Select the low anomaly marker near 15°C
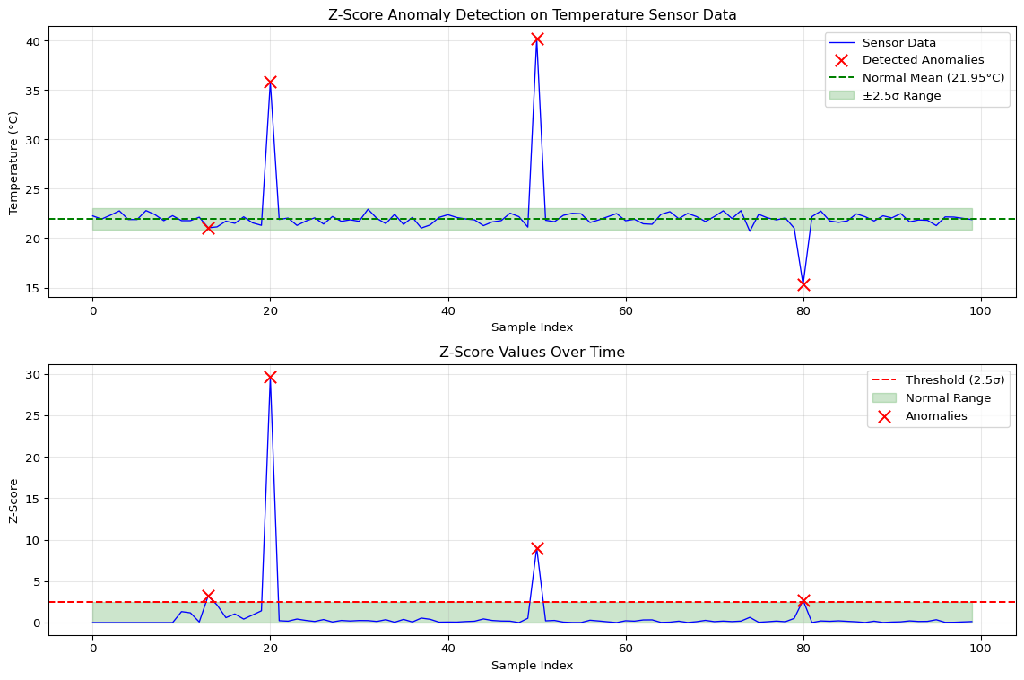1024x680 pixels. click(x=803, y=284)
